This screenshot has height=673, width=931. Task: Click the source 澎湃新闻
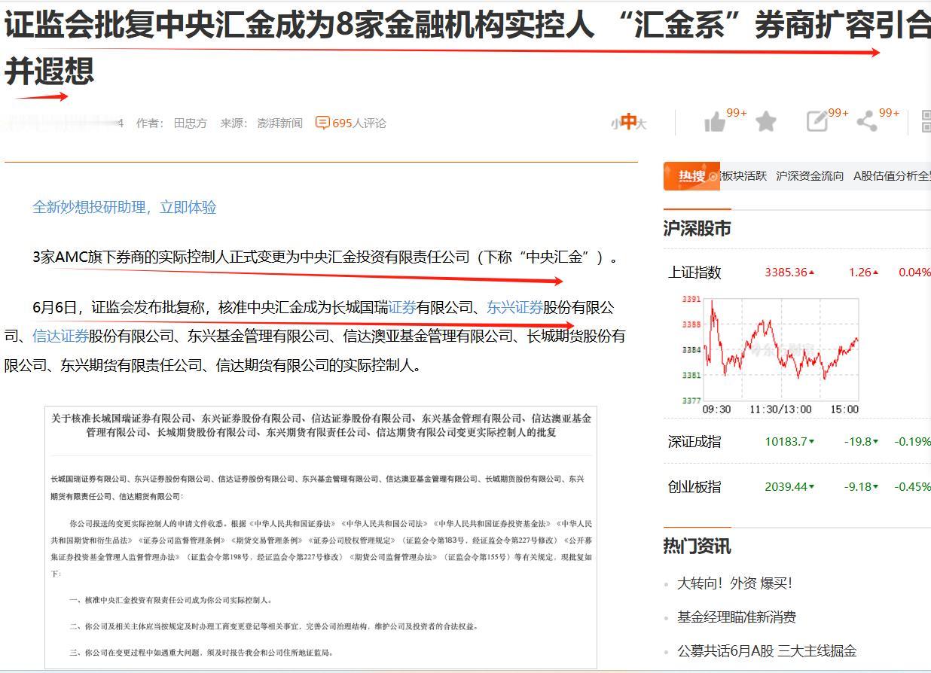pyautogui.click(x=279, y=123)
